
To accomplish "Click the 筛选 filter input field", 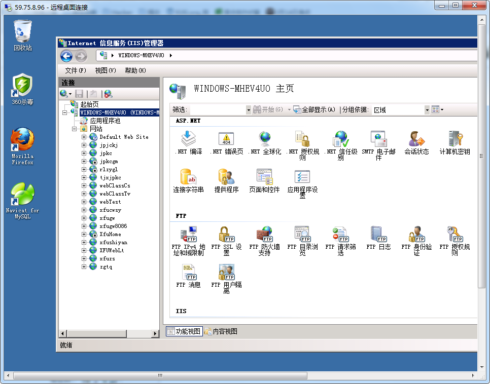I will (x=218, y=110).
